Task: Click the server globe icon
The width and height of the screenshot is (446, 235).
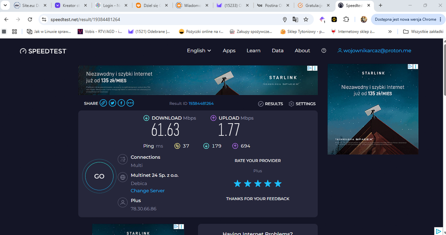Action: coord(123,177)
